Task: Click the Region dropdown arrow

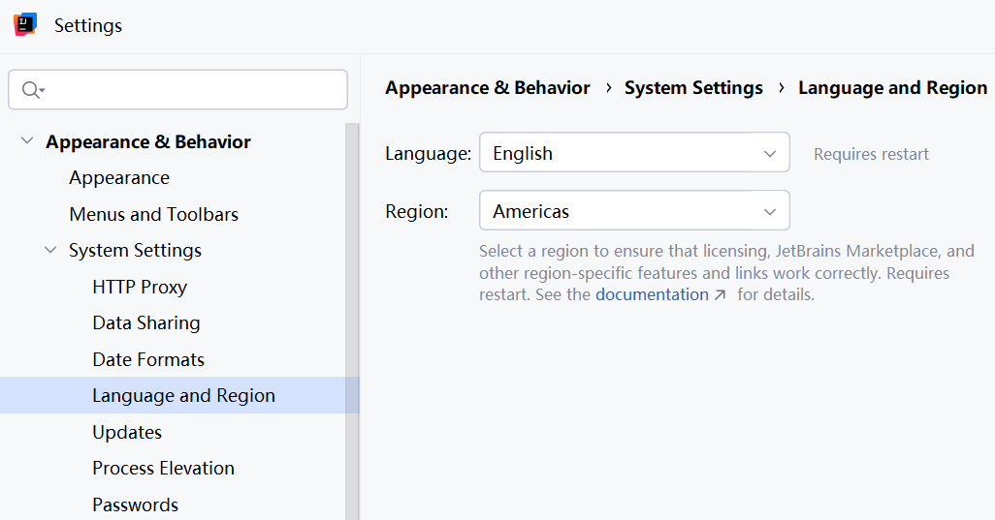Action: click(x=770, y=211)
